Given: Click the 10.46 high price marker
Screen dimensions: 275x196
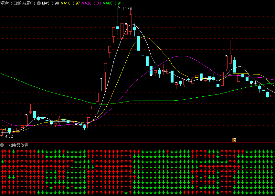Looking at the screenshot, I should click(127, 8).
